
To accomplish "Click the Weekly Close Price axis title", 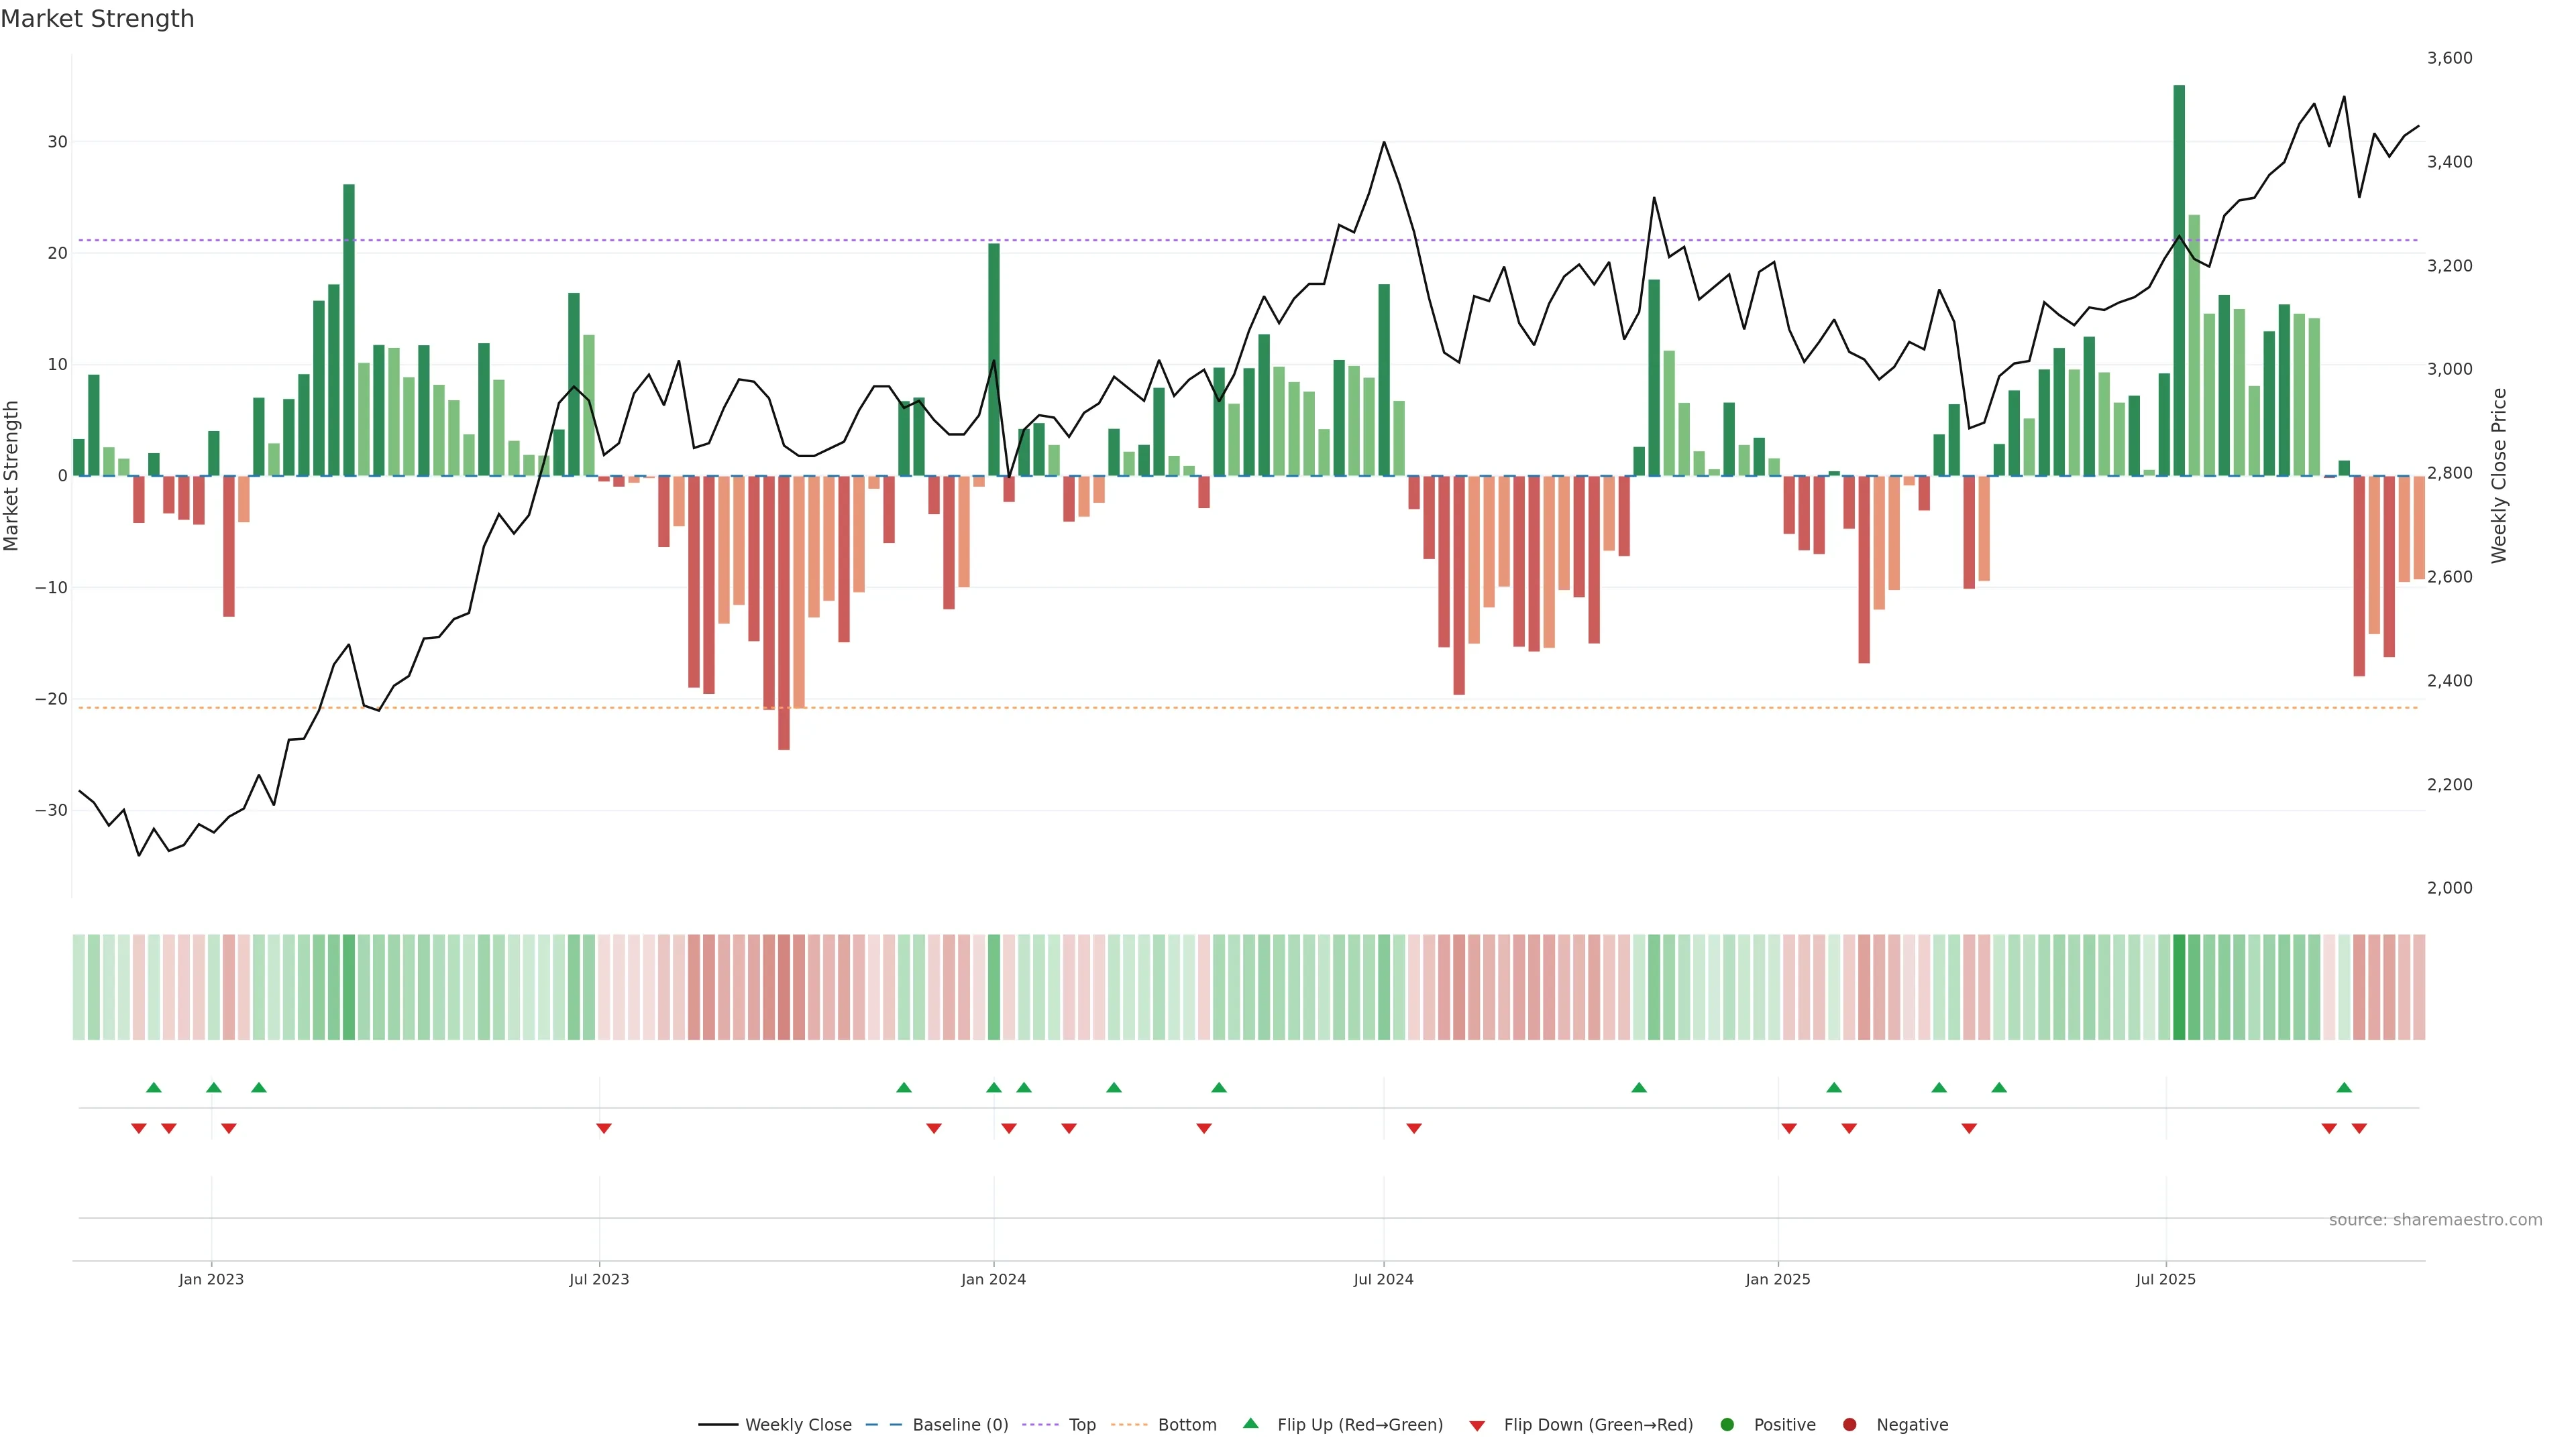I will pyautogui.click(x=2499, y=476).
